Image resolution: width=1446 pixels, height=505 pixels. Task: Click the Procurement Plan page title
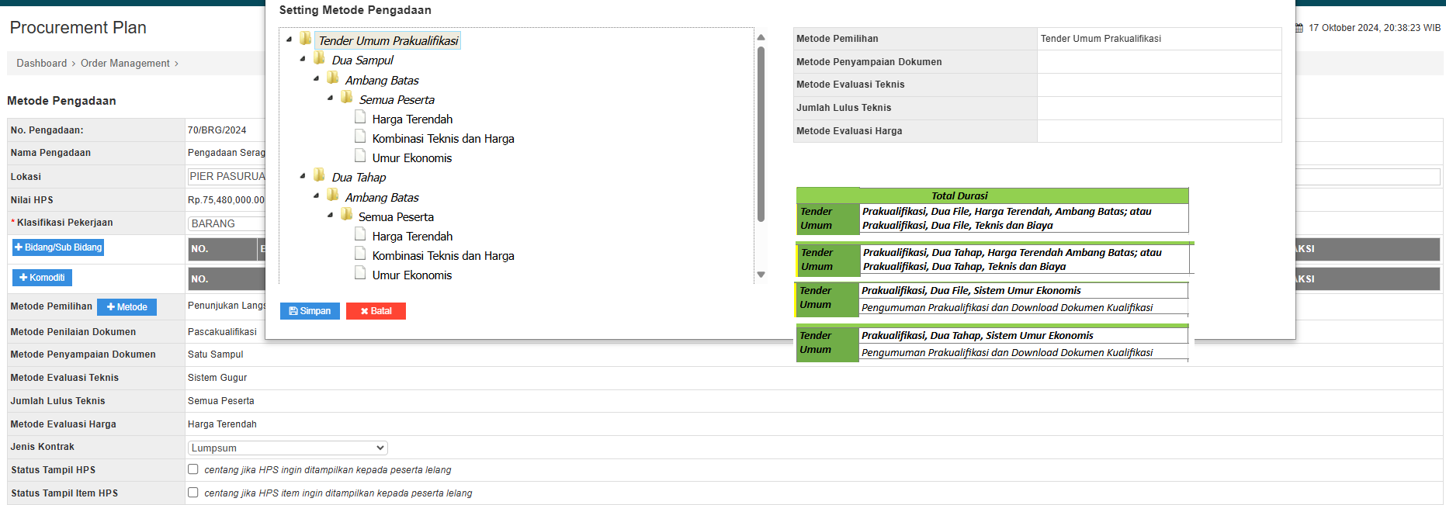(78, 28)
